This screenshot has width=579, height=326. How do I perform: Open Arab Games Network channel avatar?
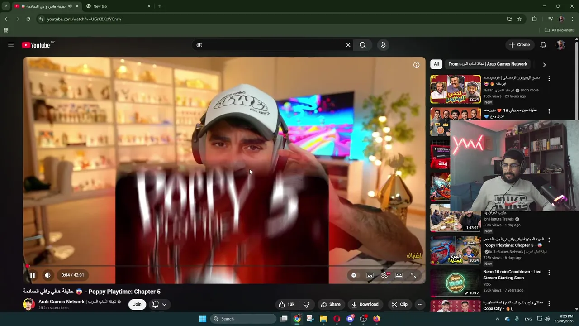(29, 304)
